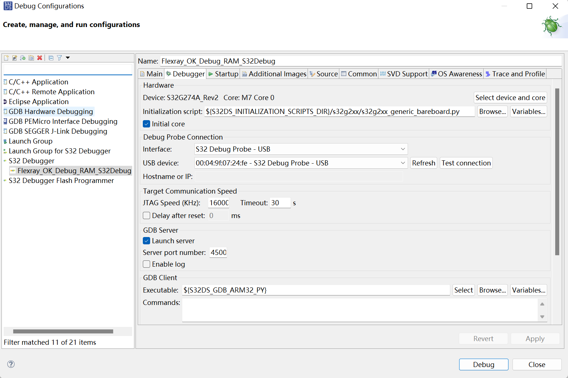Create a new launch configuration

[x=6, y=58]
